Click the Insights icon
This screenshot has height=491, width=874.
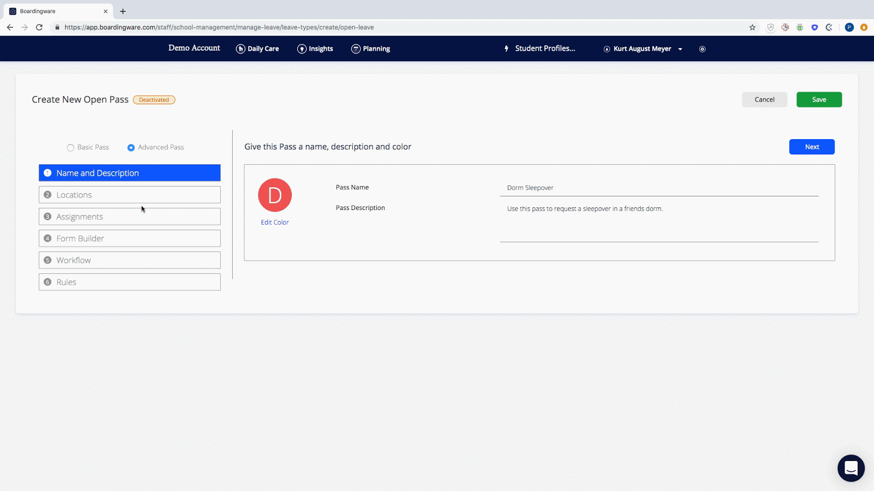[x=302, y=49]
